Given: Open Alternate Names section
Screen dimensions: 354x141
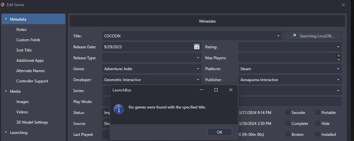Looking at the screenshot, I should pos(31,71).
